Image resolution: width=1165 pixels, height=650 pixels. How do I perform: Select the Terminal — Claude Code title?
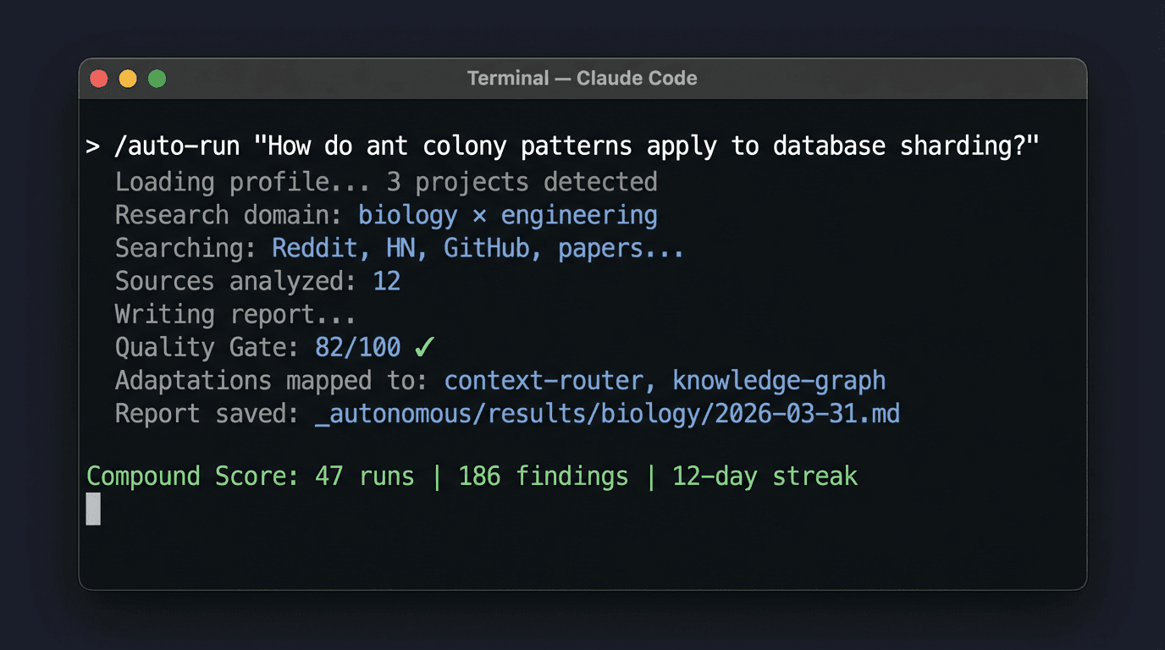pos(582,78)
